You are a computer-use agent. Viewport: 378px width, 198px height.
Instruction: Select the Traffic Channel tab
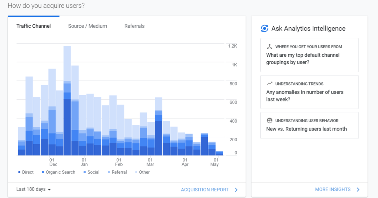(34, 26)
